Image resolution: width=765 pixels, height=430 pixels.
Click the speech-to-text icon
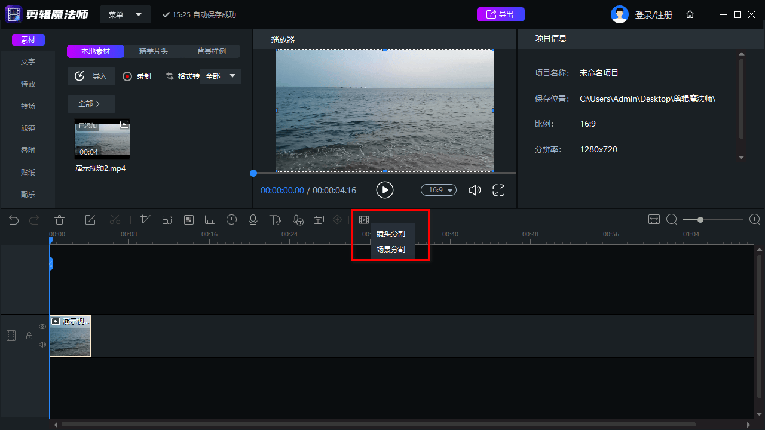pyautogui.click(x=298, y=220)
